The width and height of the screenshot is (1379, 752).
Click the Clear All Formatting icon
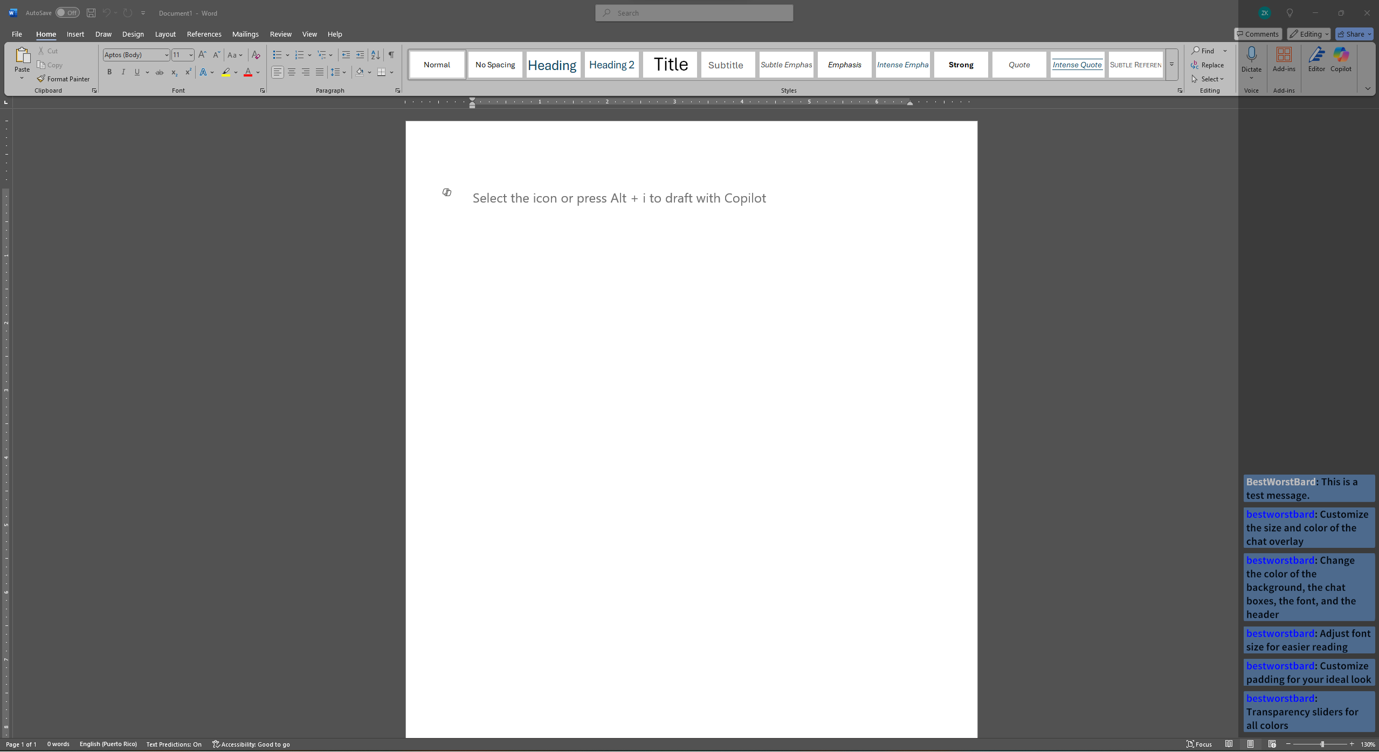[x=256, y=55]
